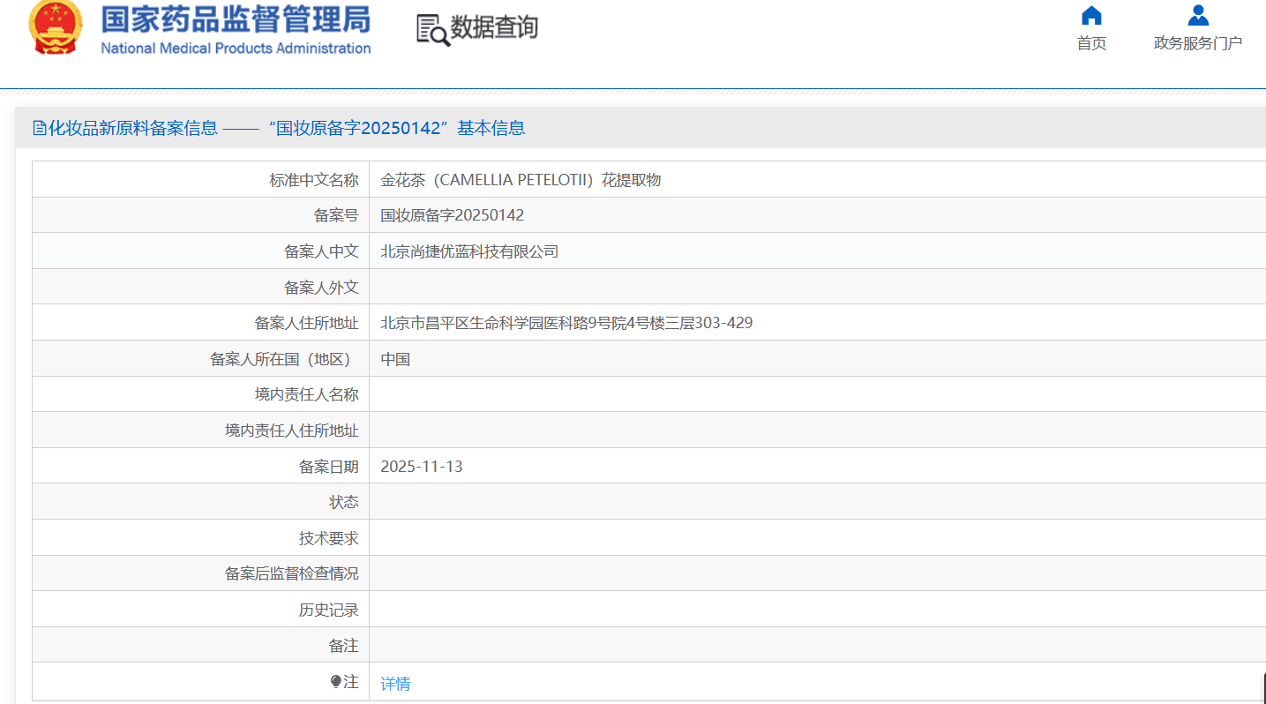
Task: Click the document icon before 化妆品新原料备案信息
Action: coord(39,129)
